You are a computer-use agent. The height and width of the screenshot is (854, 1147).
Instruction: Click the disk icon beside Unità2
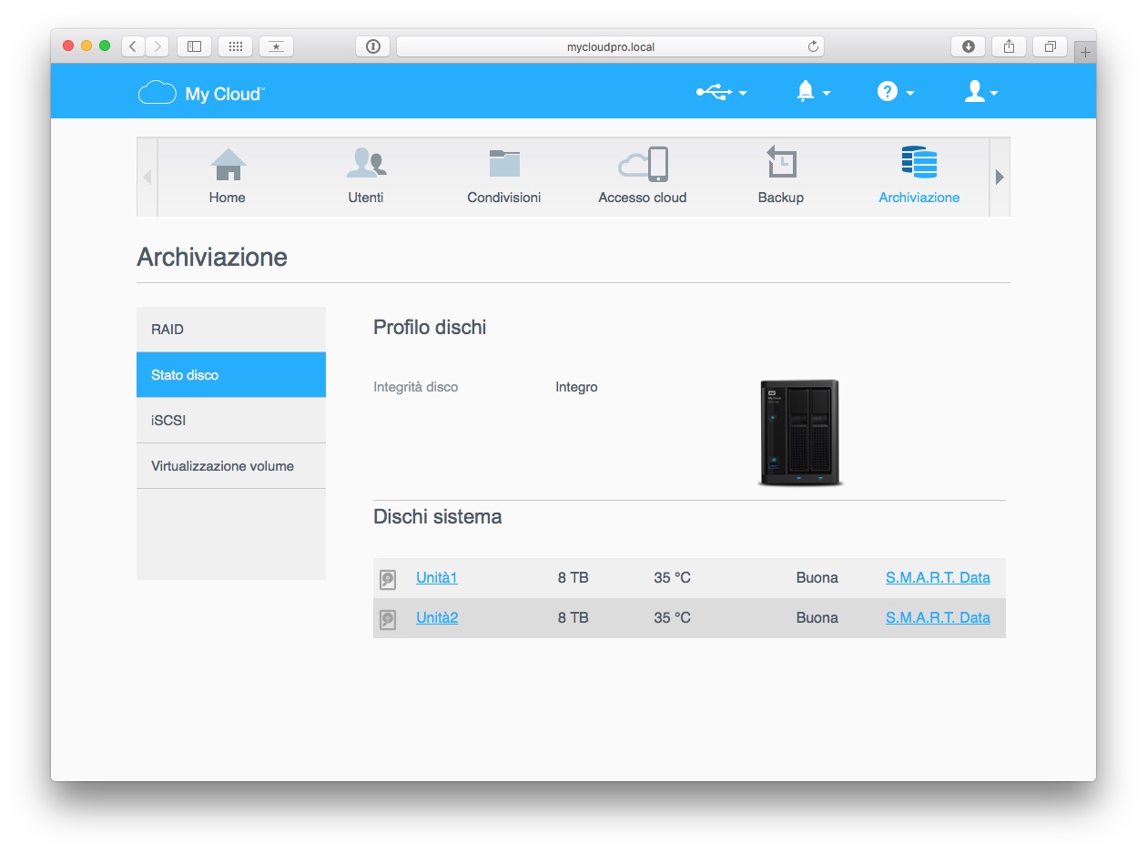pyautogui.click(x=388, y=619)
